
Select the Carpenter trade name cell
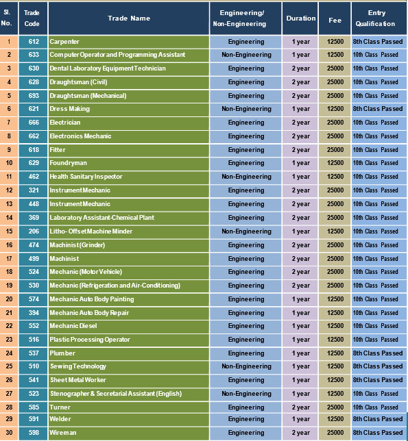[x=129, y=42]
